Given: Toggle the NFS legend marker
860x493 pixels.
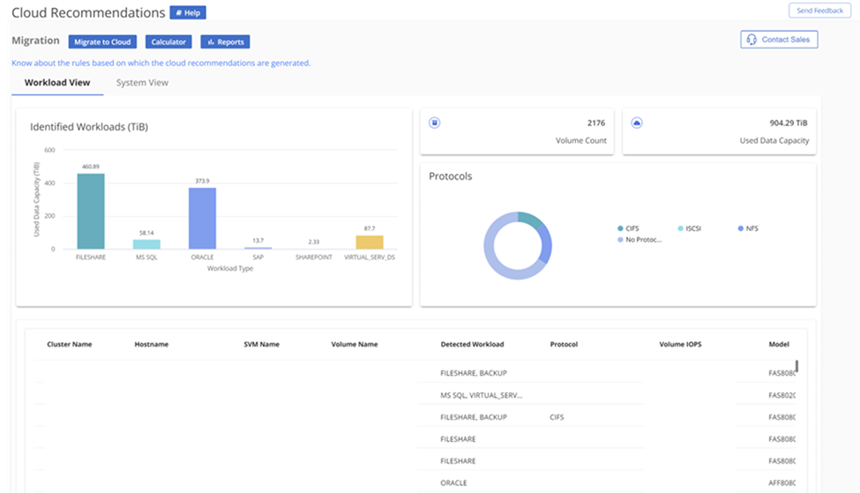Looking at the screenshot, I should [x=741, y=228].
